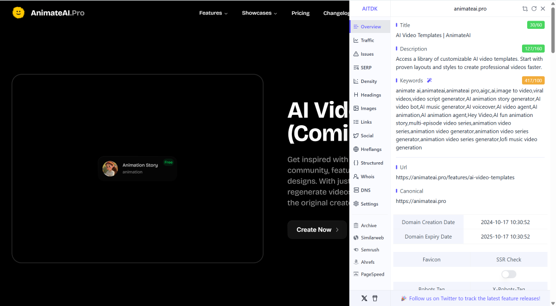Click the SSR Check column header
The height and width of the screenshot is (306, 556).
(x=509, y=260)
